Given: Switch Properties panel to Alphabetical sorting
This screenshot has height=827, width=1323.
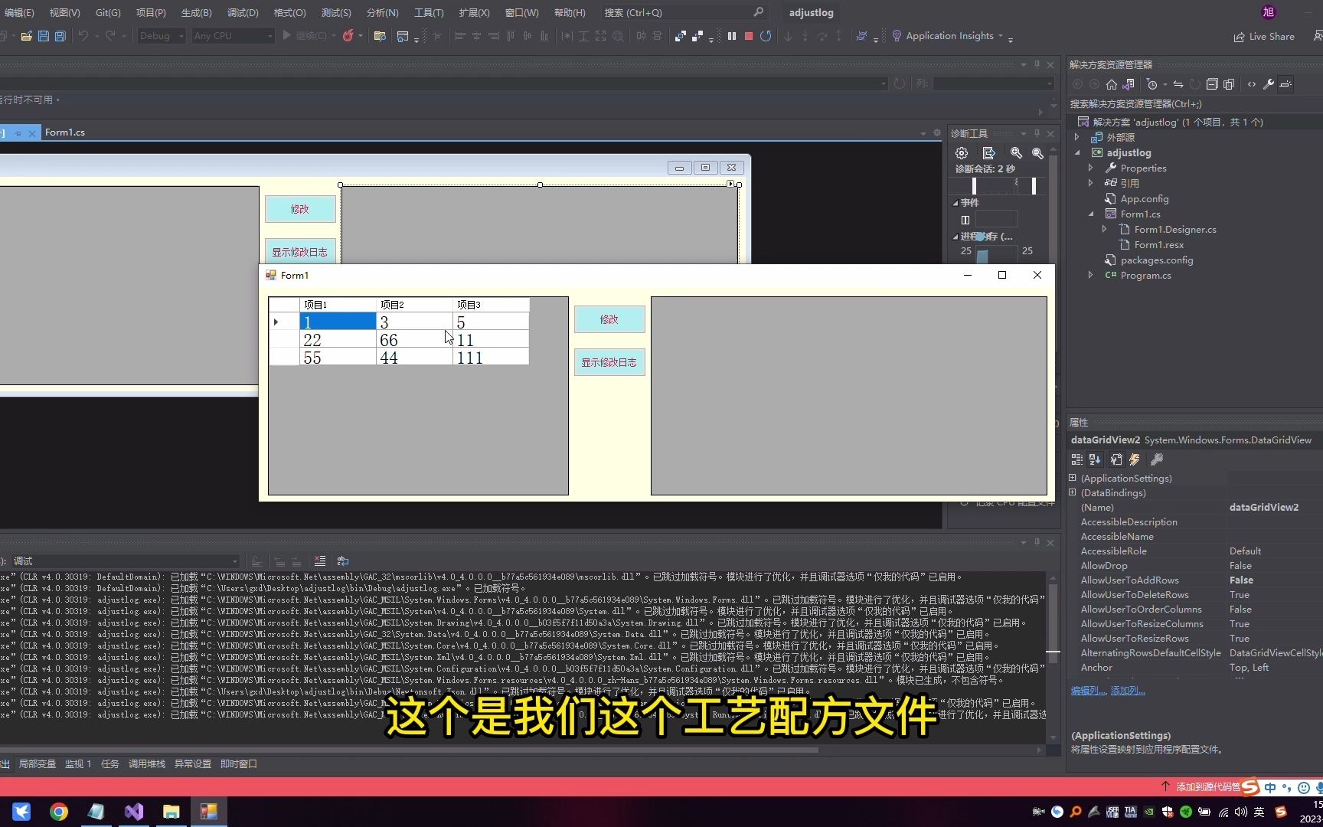Looking at the screenshot, I should pos(1094,459).
